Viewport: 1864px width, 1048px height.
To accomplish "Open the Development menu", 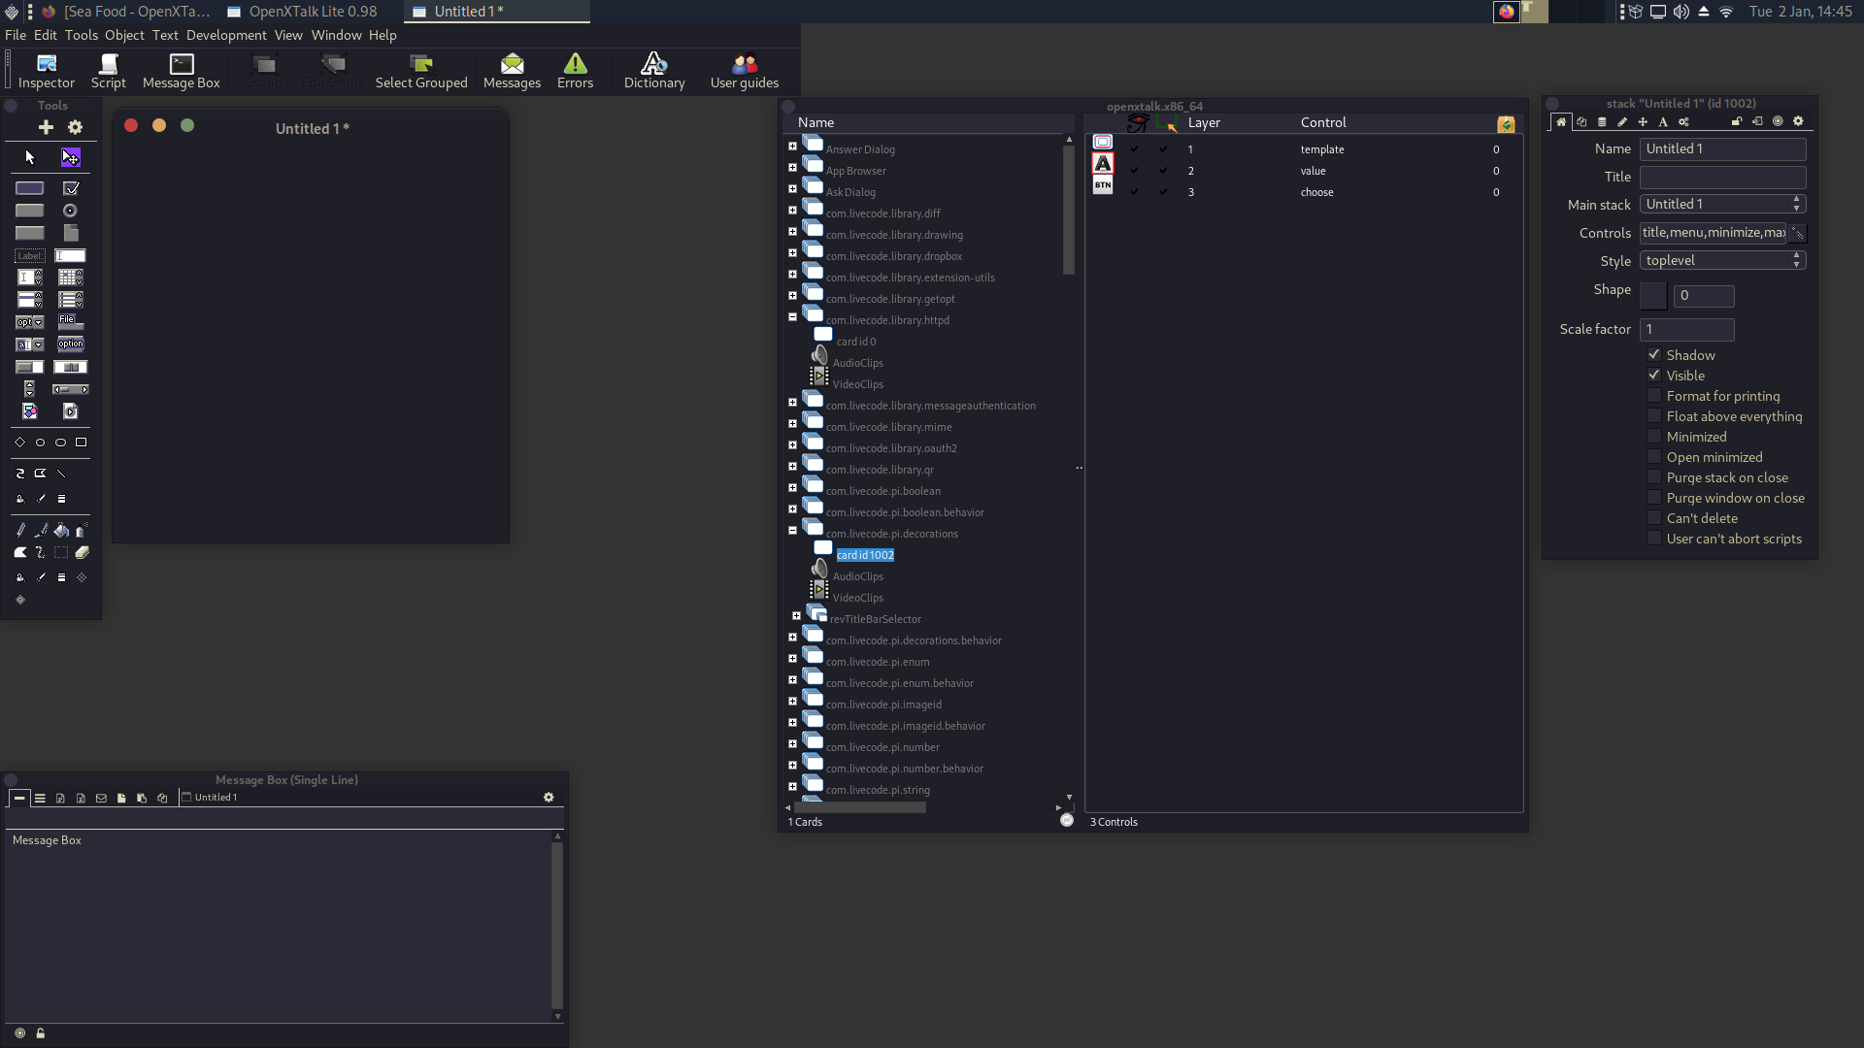I will [x=226, y=35].
